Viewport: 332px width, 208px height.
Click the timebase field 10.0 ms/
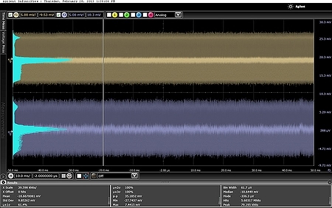23,176
